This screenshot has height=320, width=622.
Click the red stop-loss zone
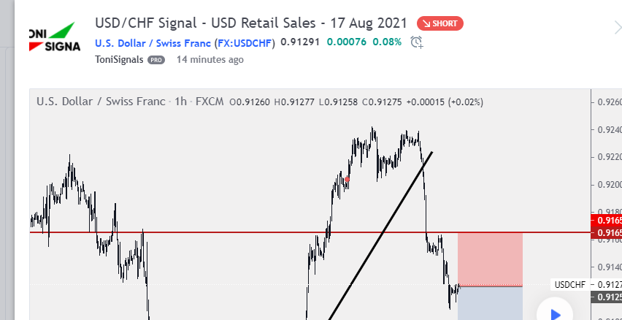(490, 258)
